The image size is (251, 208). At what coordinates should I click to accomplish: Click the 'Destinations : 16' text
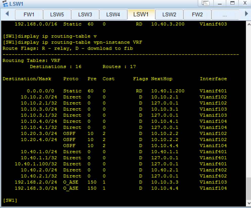click(x=56, y=67)
